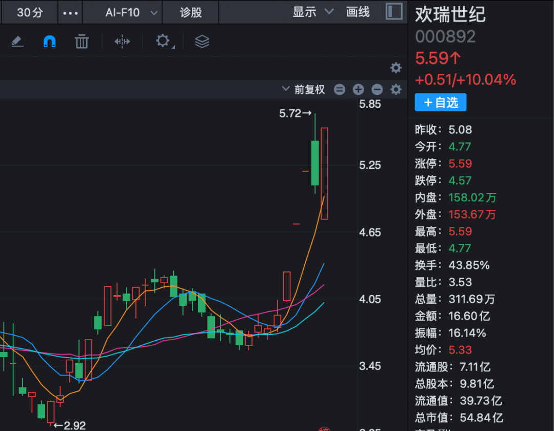Open the 诊股 tab

191,12
